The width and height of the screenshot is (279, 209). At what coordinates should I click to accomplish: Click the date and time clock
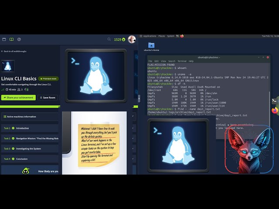[270, 36]
